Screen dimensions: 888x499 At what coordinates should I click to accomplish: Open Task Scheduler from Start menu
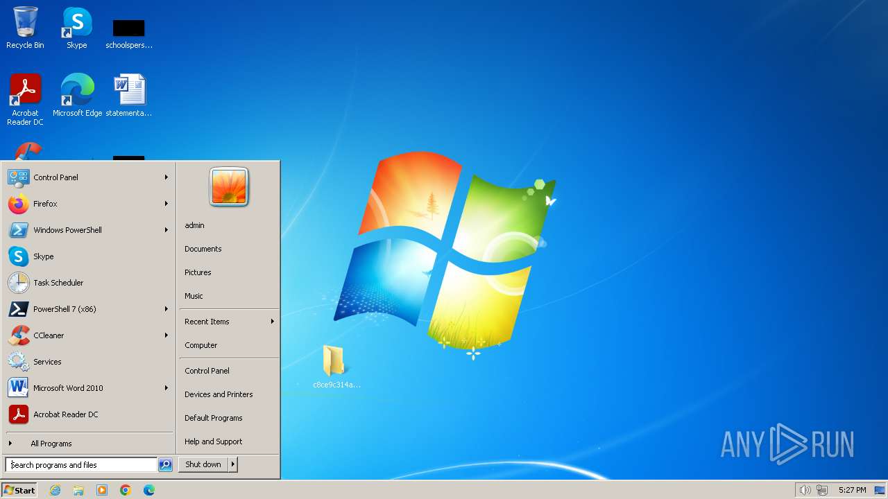(88, 283)
